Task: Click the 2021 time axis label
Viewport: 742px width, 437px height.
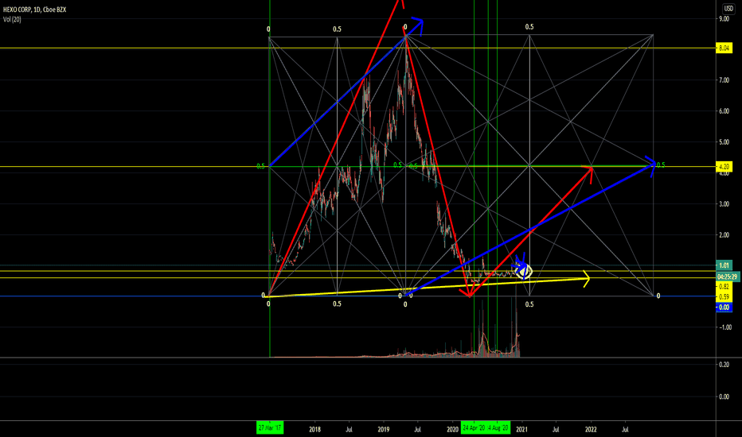Action: (522, 429)
